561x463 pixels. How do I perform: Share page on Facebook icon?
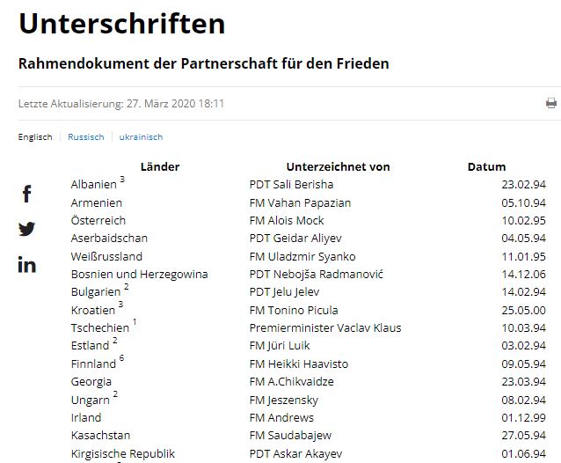[27, 194]
